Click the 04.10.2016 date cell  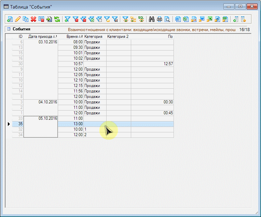(47, 102)
